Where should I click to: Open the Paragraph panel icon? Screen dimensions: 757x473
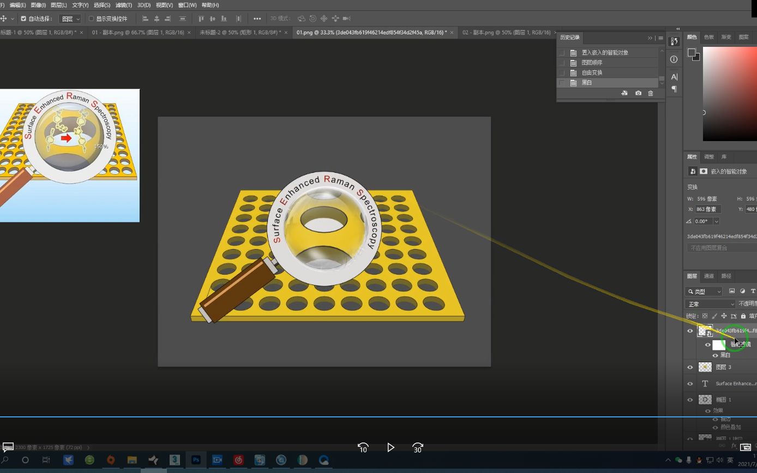tap(674, 89)
